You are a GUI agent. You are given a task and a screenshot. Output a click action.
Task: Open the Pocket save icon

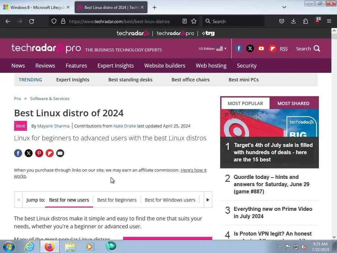[x=282, y=21]
